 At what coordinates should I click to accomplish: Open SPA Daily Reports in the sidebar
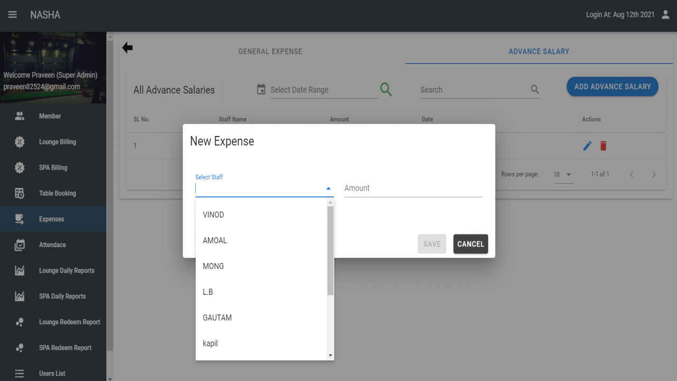pos(53,296)
